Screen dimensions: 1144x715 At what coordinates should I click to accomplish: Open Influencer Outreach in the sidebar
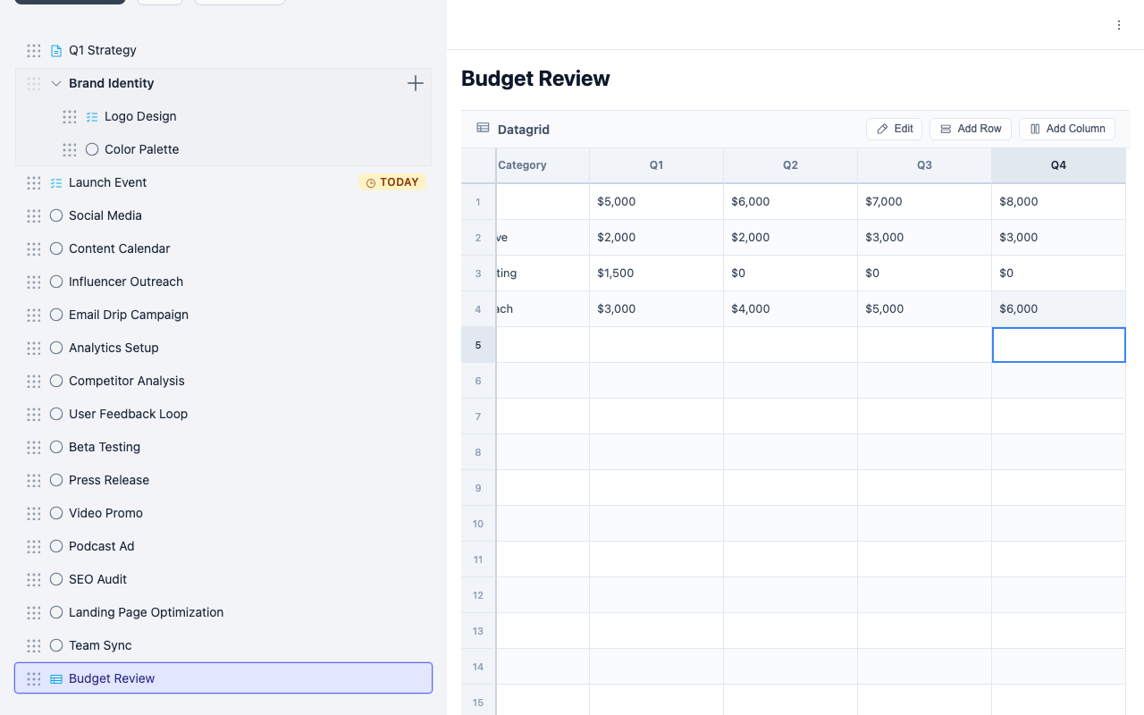click(x=126, y=282)
